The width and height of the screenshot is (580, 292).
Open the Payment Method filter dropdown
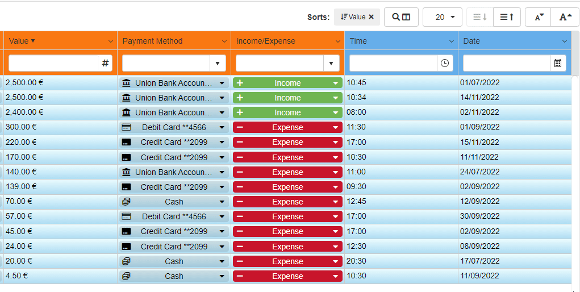(218, 63)
